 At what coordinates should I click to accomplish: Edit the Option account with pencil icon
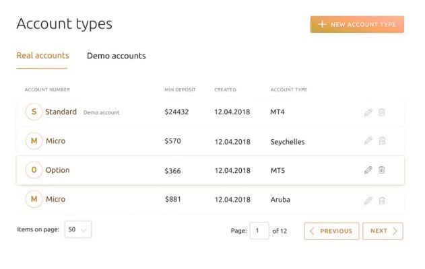click(x=368, y=170)
